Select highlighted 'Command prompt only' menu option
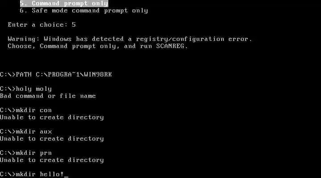Image resolution: width=321 pixels, height=178 pixels. coord(64,3)
